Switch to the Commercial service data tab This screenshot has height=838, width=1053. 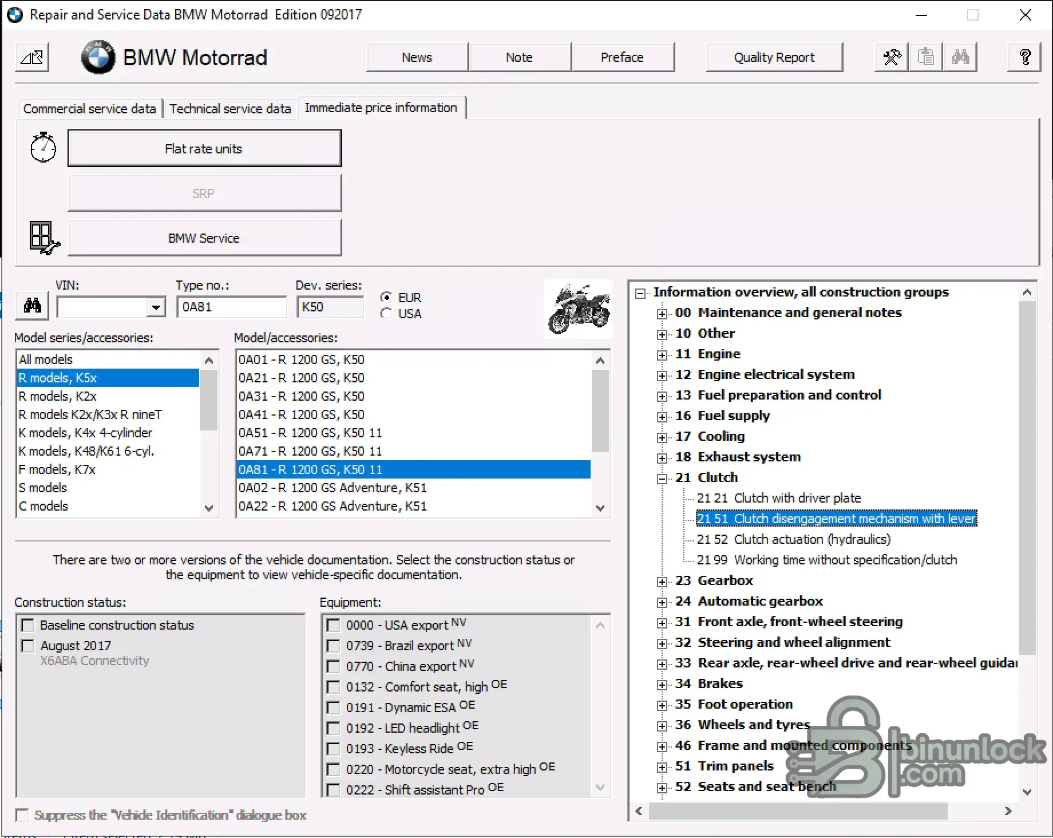[x=89, y=109]
